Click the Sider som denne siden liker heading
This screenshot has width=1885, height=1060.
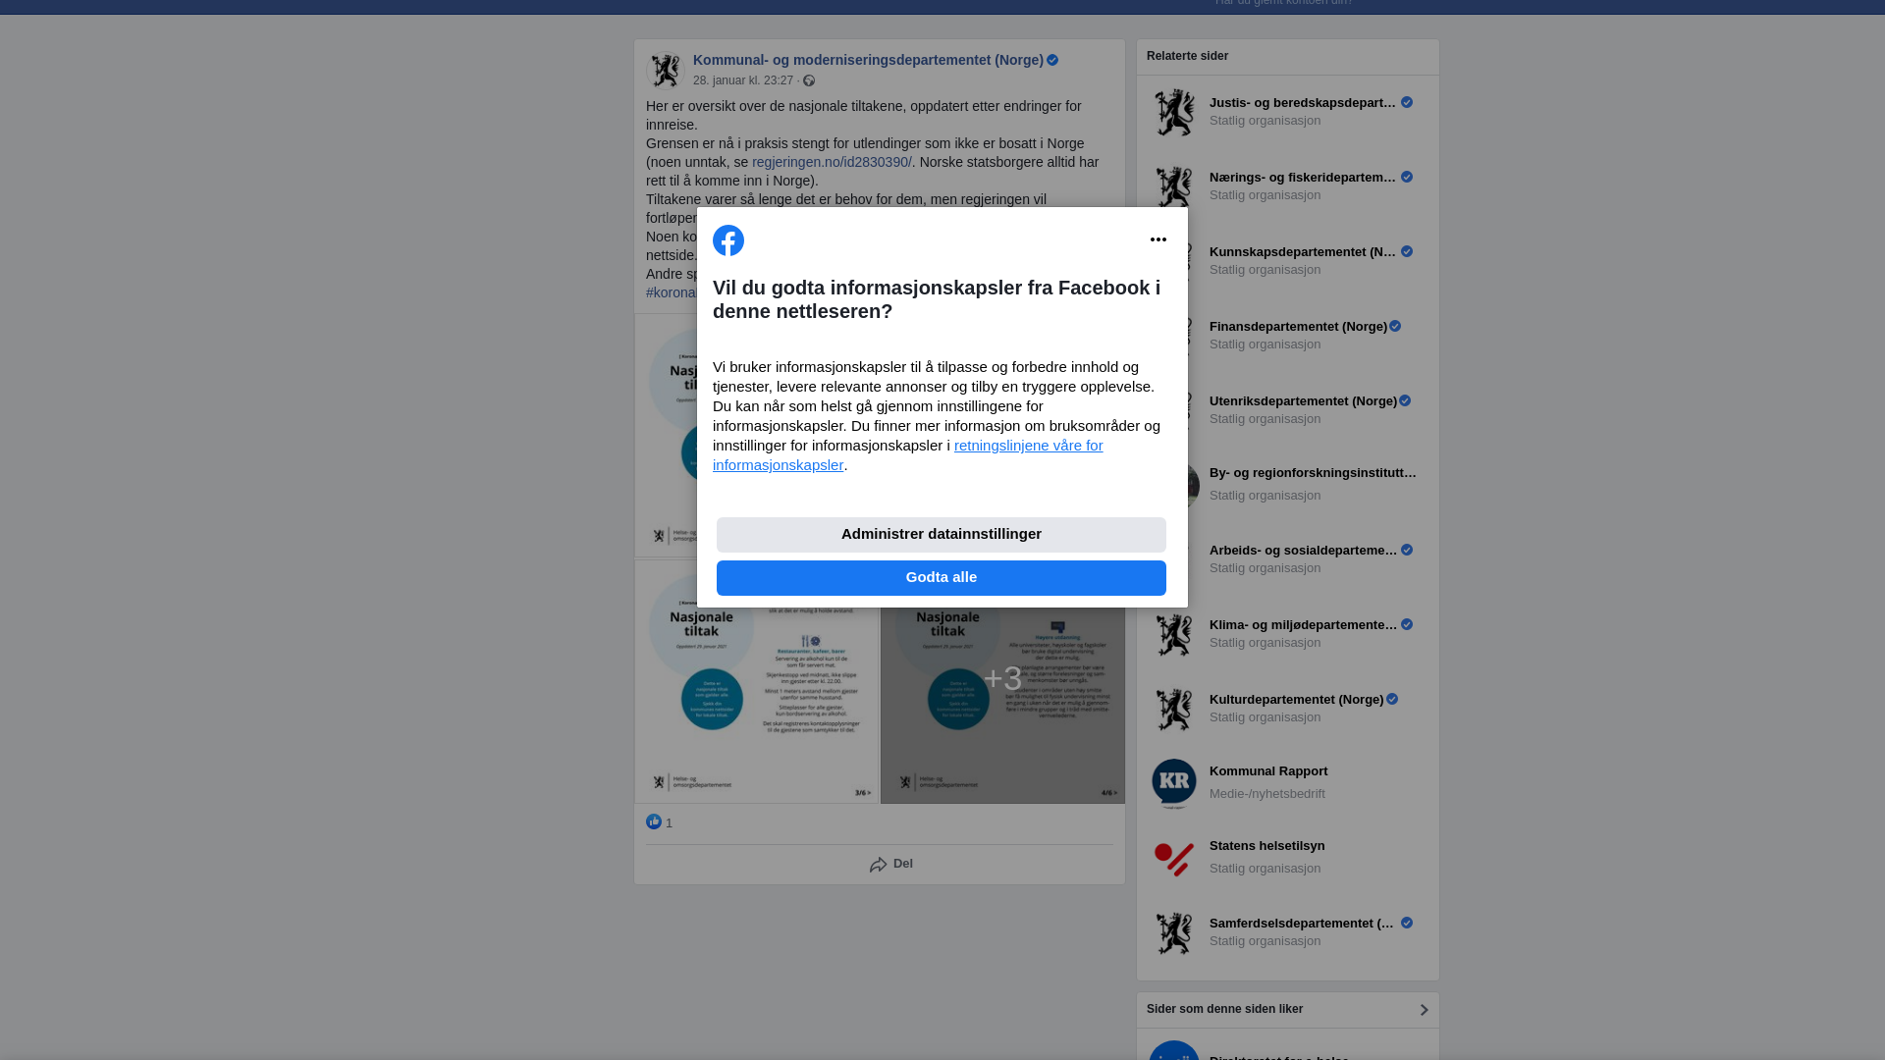pyautogui.click(x=1224, y=1009)
